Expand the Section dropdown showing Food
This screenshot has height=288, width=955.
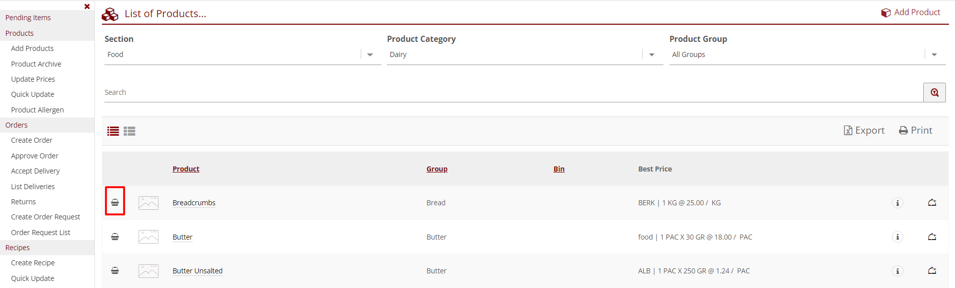click(370, 54)
